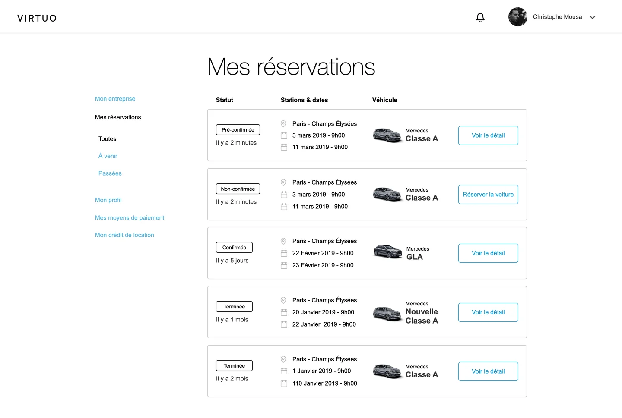Expand the Christophe Mousa account dropdown arrow
The image size is (622, 418).
tap(593, 17)
